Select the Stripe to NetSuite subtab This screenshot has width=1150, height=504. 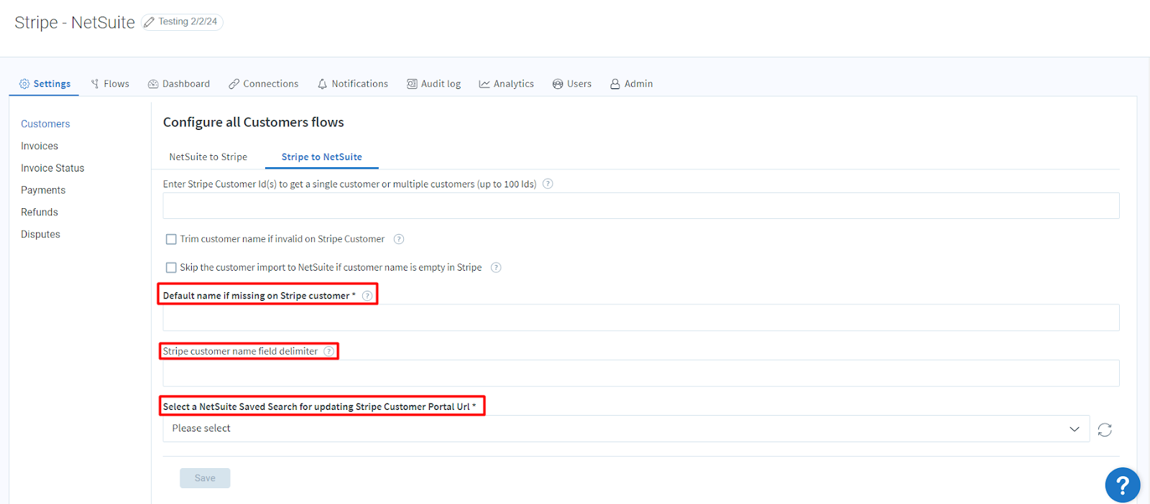[x=322, y=157]
